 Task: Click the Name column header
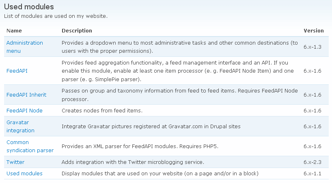[14, 31]
